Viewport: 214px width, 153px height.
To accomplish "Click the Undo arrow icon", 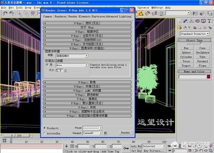I will [5, 13].
